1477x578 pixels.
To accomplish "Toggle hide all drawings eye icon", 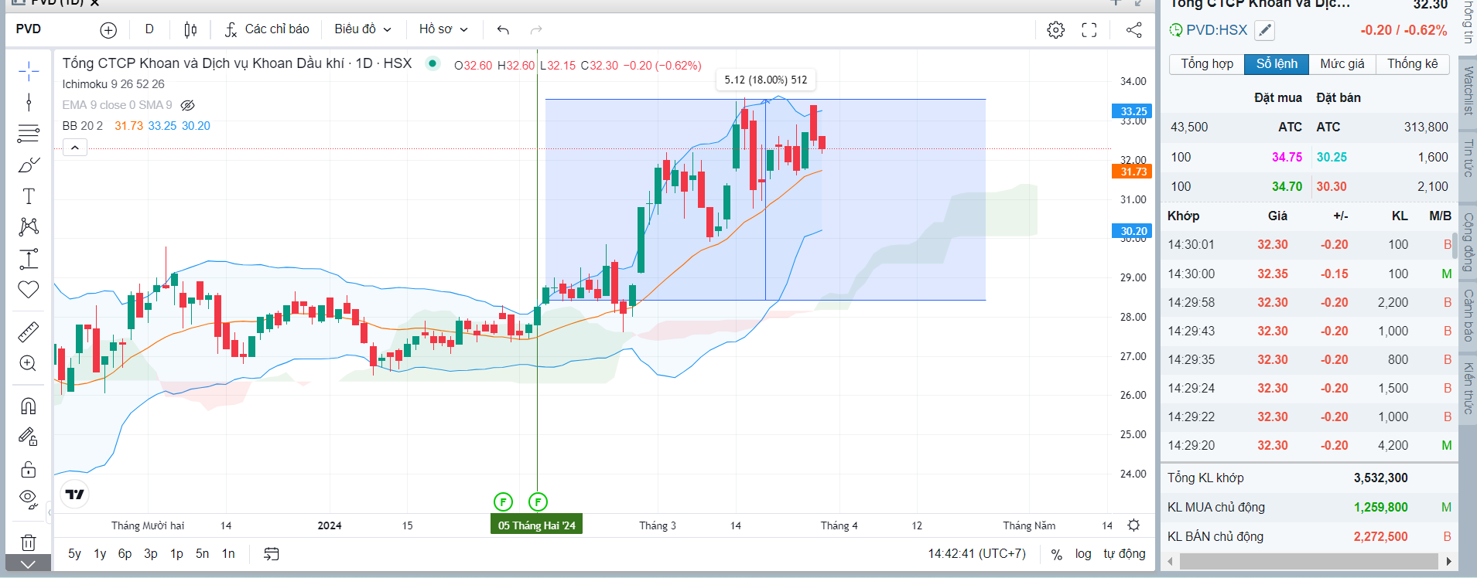I will (29, 499).
